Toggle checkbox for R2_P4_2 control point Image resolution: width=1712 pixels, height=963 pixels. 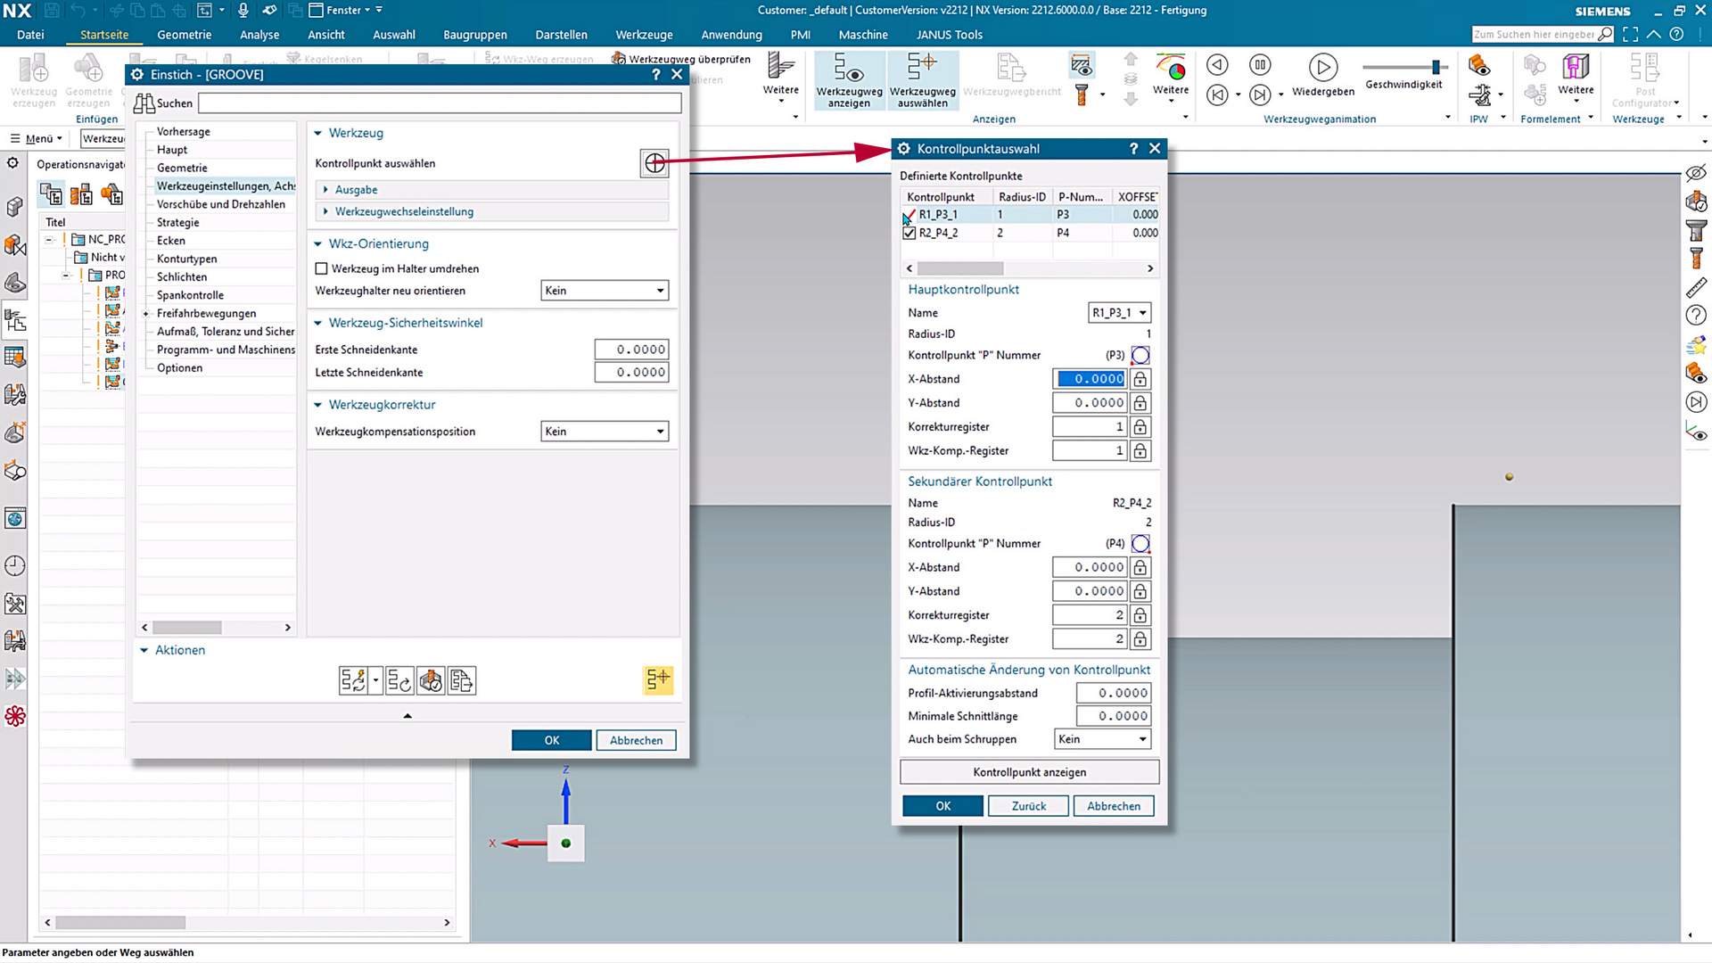(x=909, y=233)
